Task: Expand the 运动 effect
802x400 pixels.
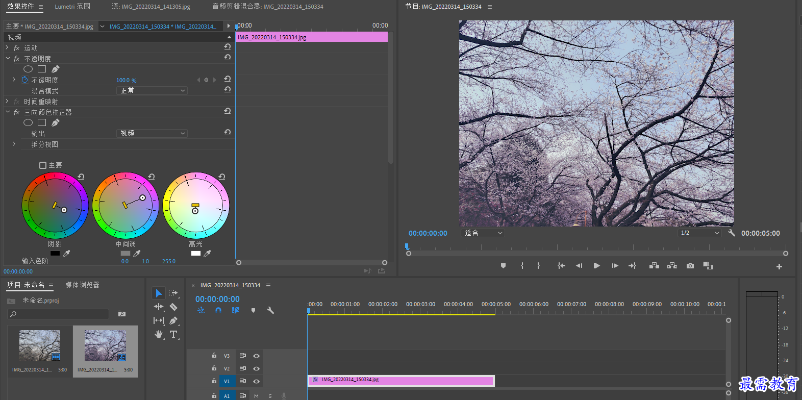Action: pos(7,47)
